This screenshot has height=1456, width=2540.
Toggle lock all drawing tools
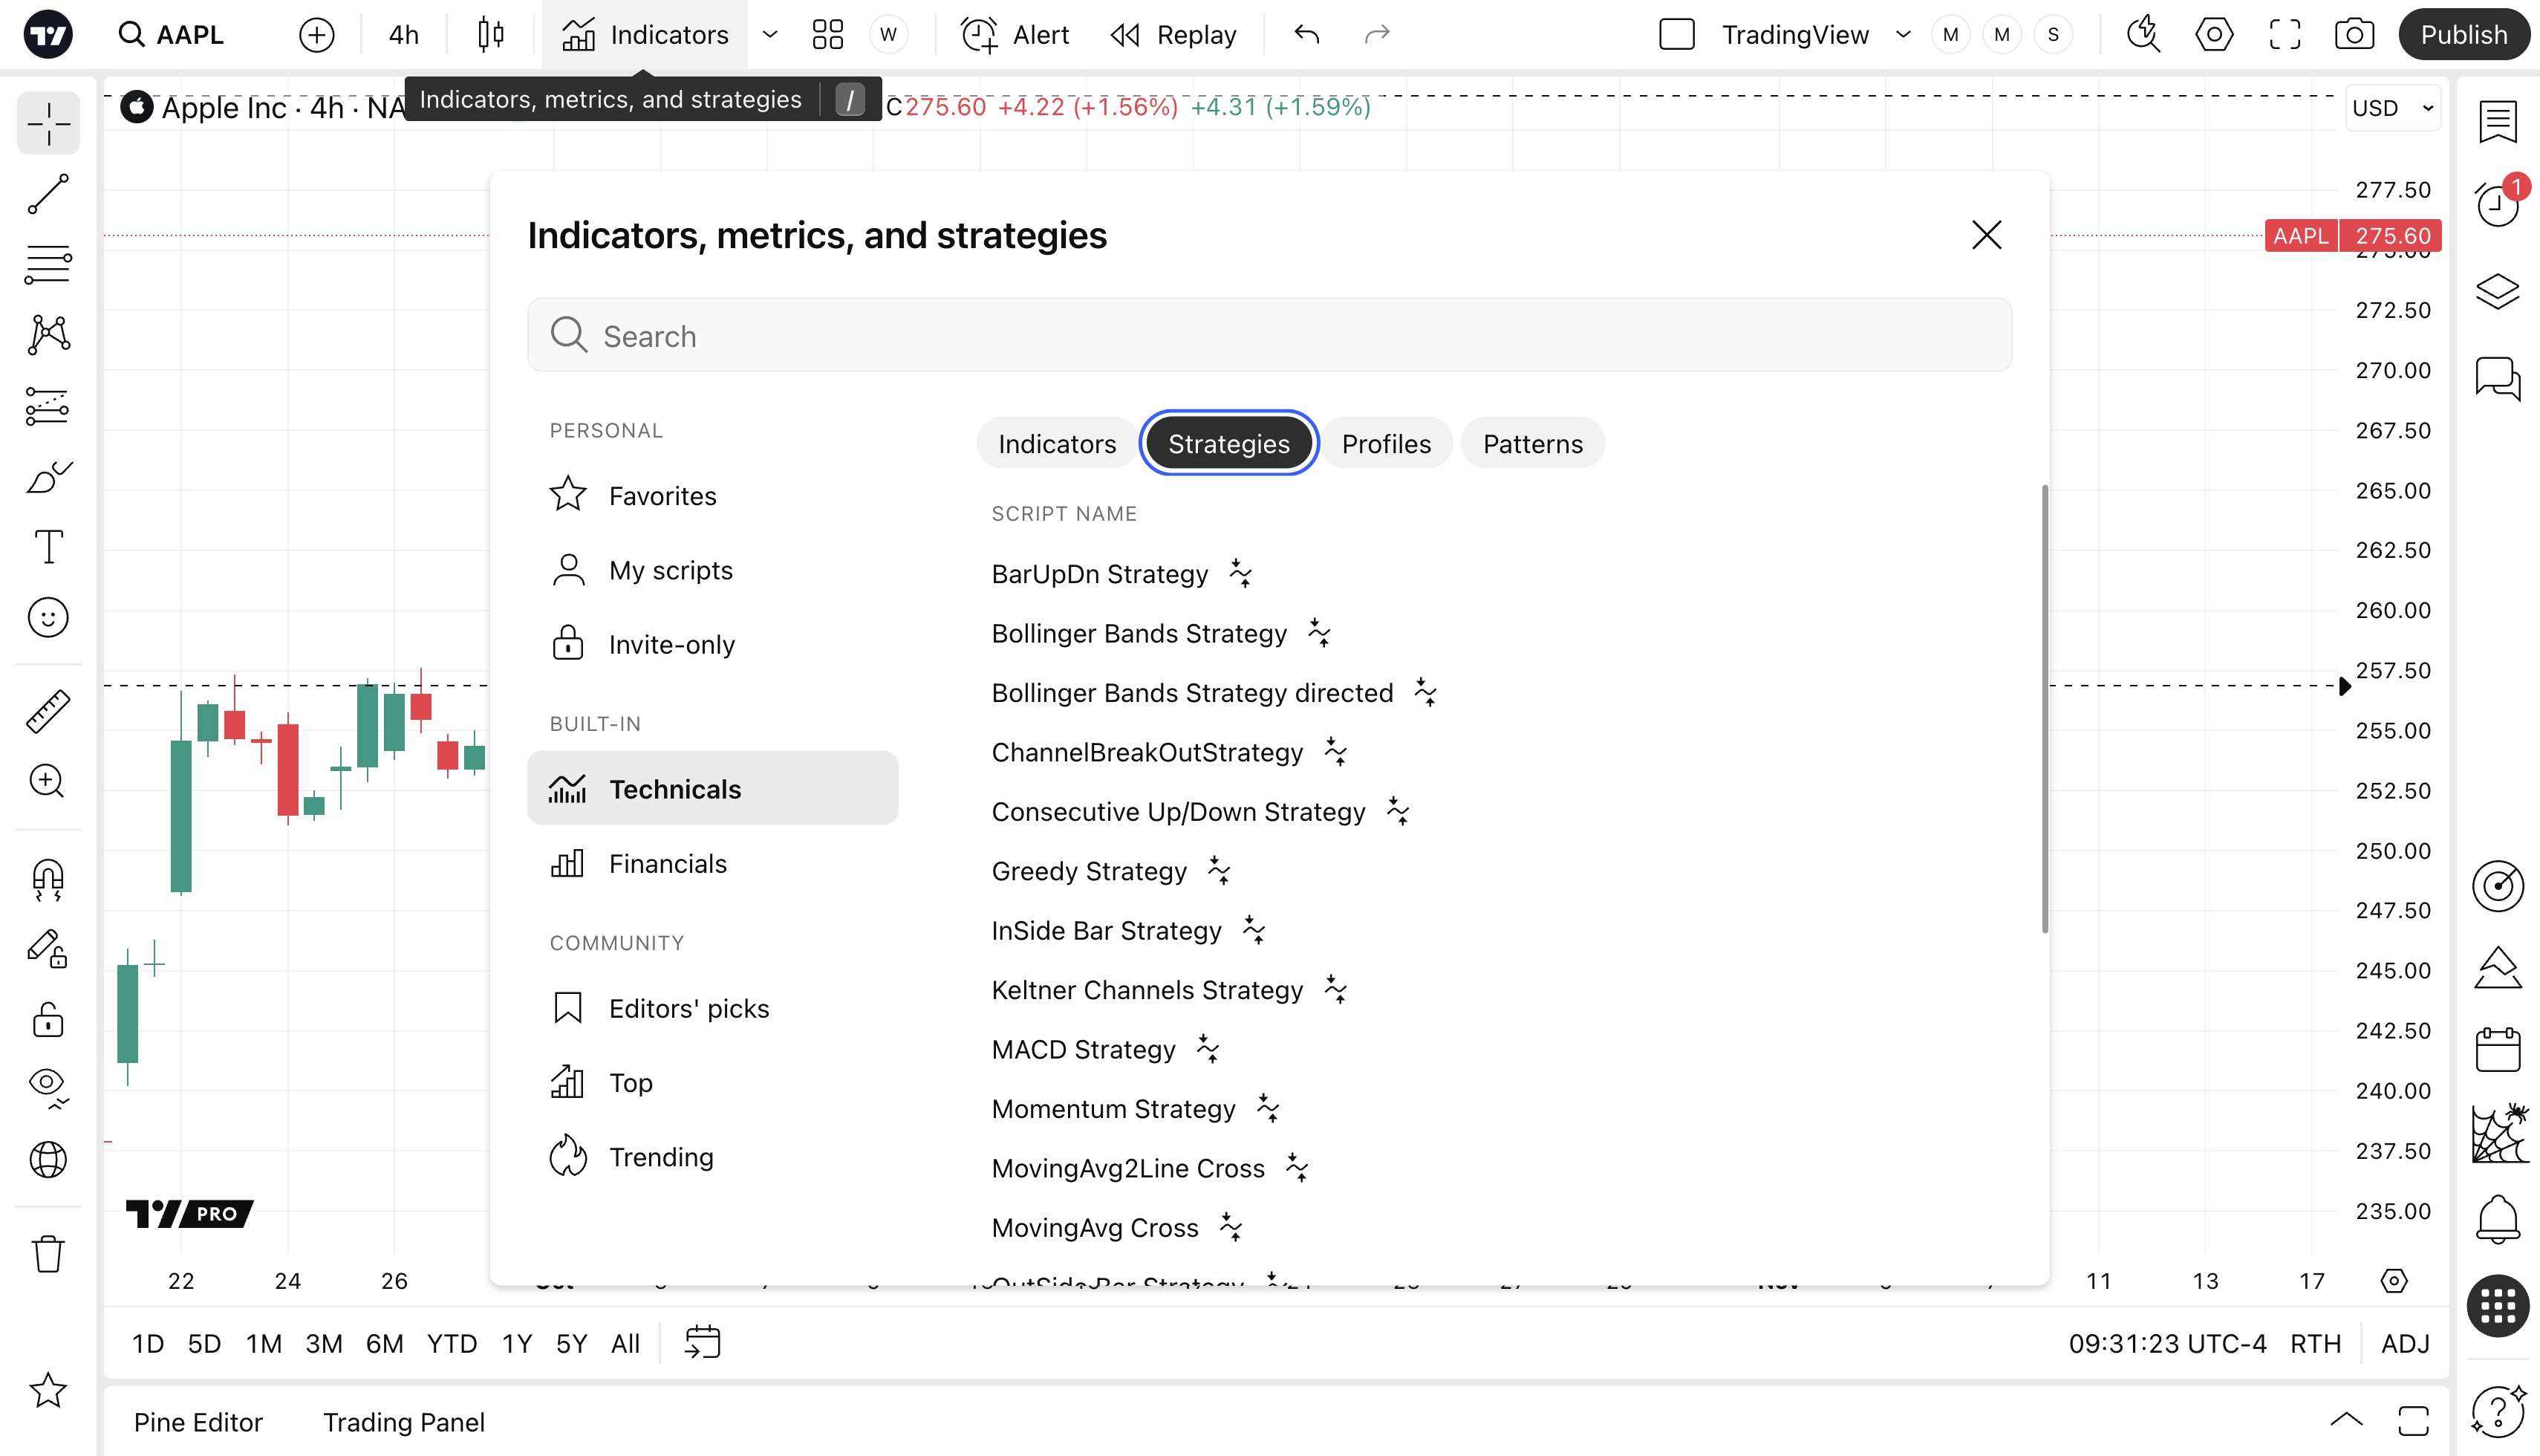click(x=48, y=1021)
